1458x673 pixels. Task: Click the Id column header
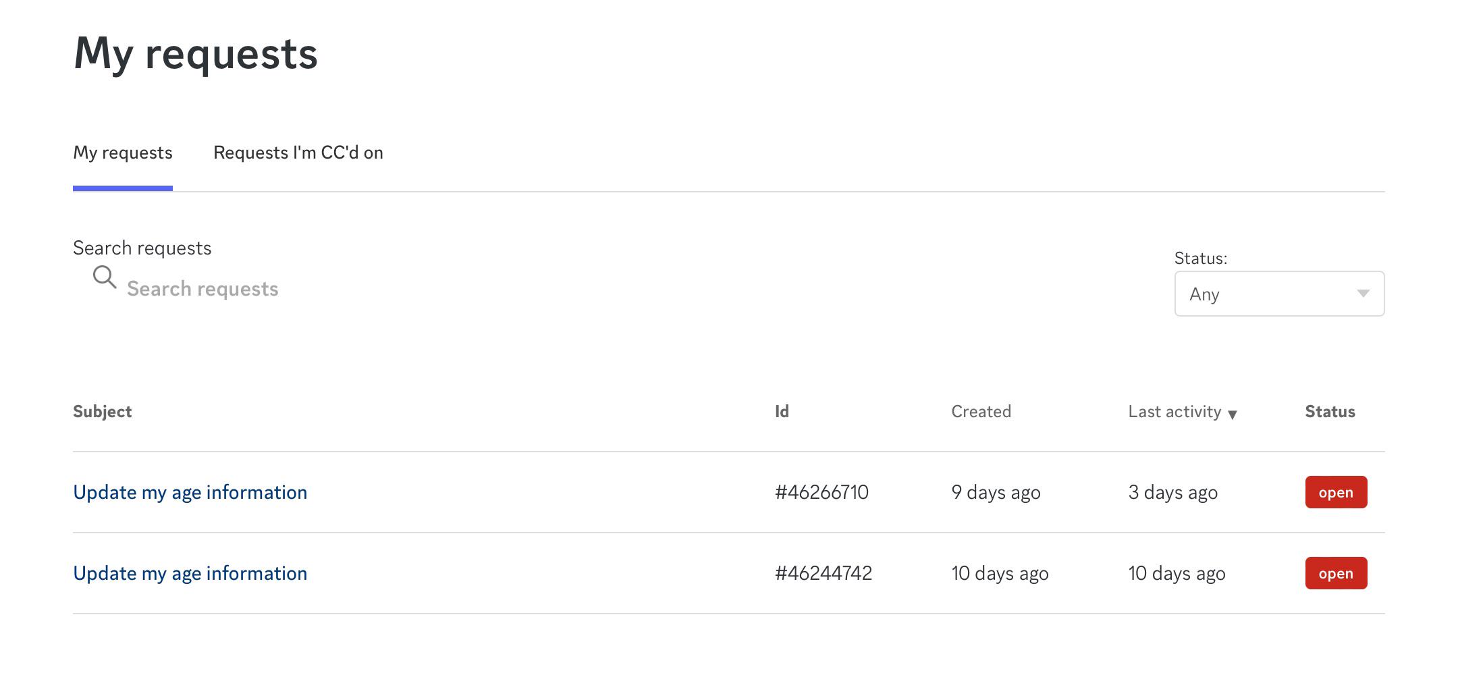point(782,412)
